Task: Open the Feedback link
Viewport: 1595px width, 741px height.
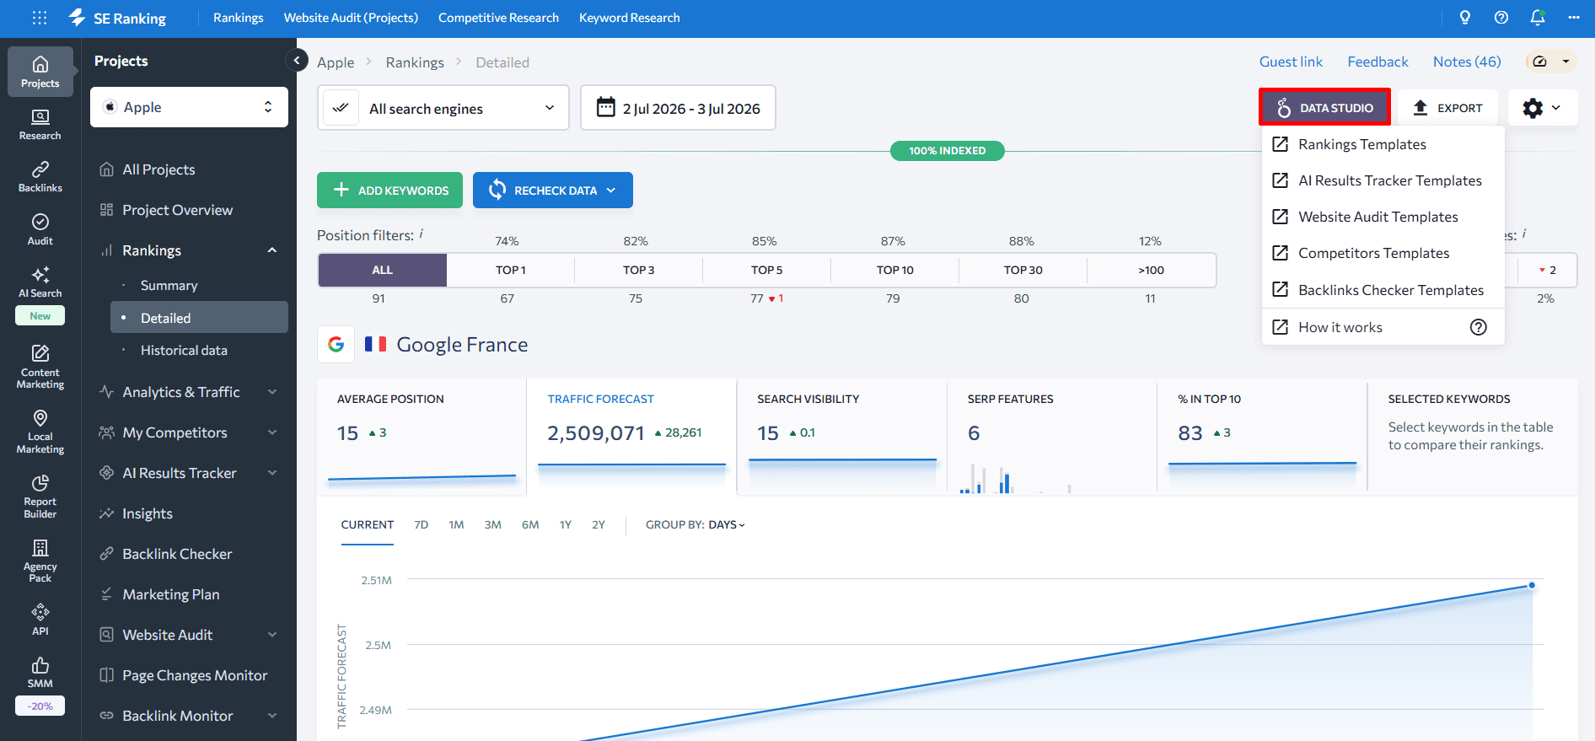Action: (x=1377, y=62)
